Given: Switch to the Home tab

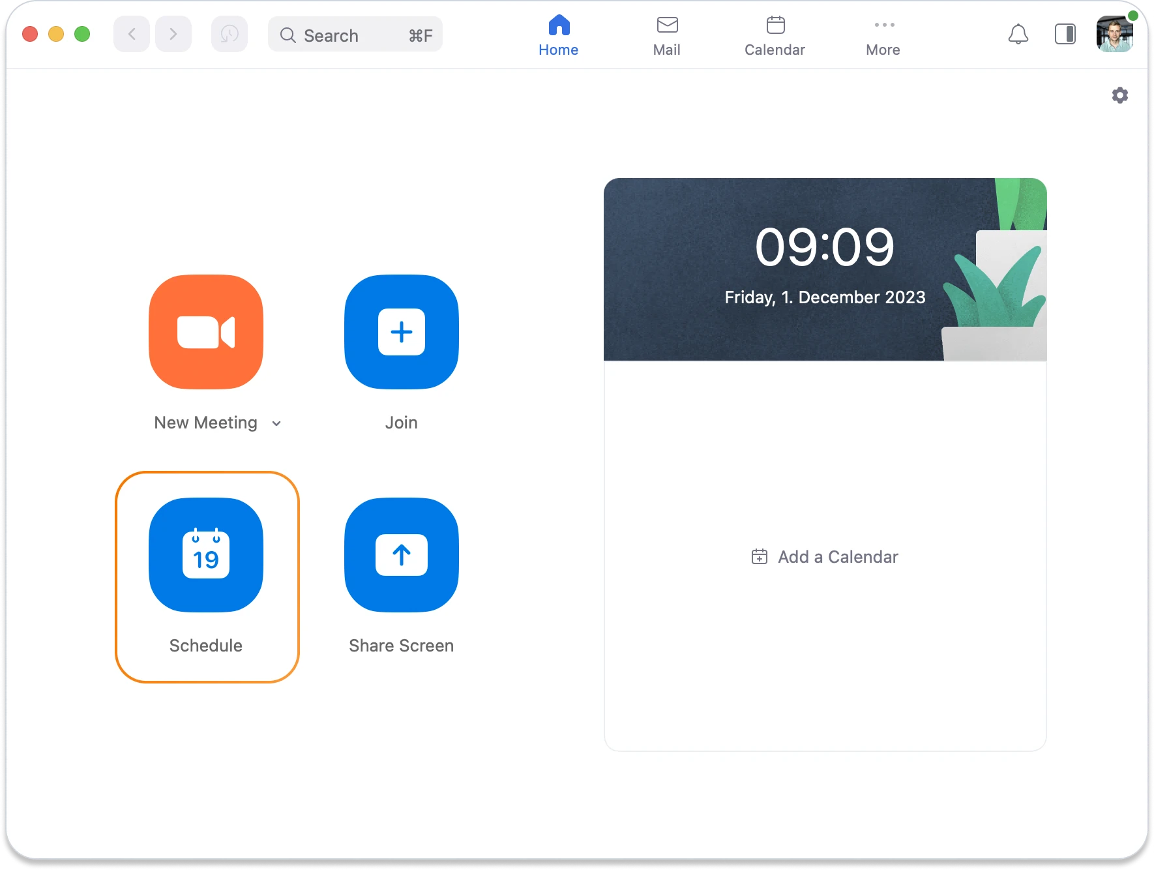Looking at the screenshot, I should point(558,34).
